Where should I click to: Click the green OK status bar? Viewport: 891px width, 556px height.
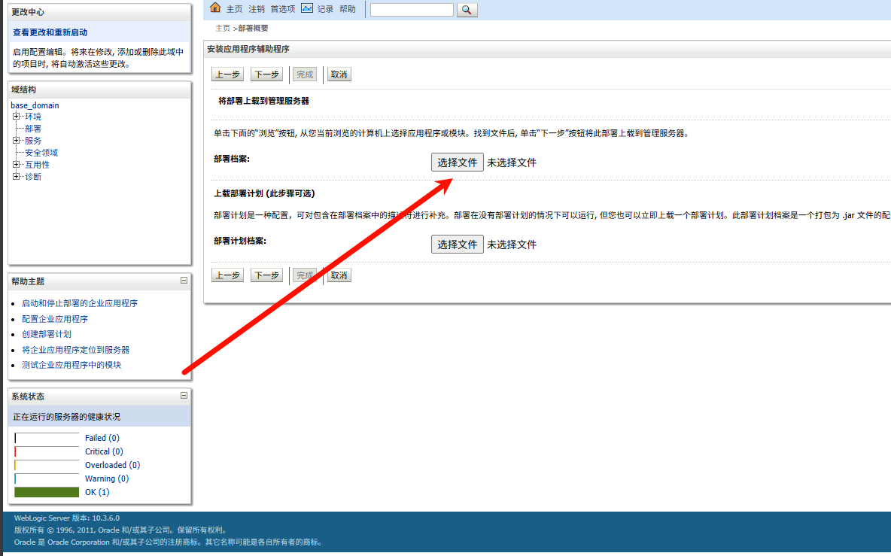click(x=47, y=492)
